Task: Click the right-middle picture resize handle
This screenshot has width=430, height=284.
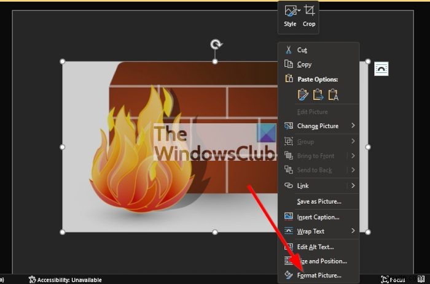Action: tap(368, 147)
